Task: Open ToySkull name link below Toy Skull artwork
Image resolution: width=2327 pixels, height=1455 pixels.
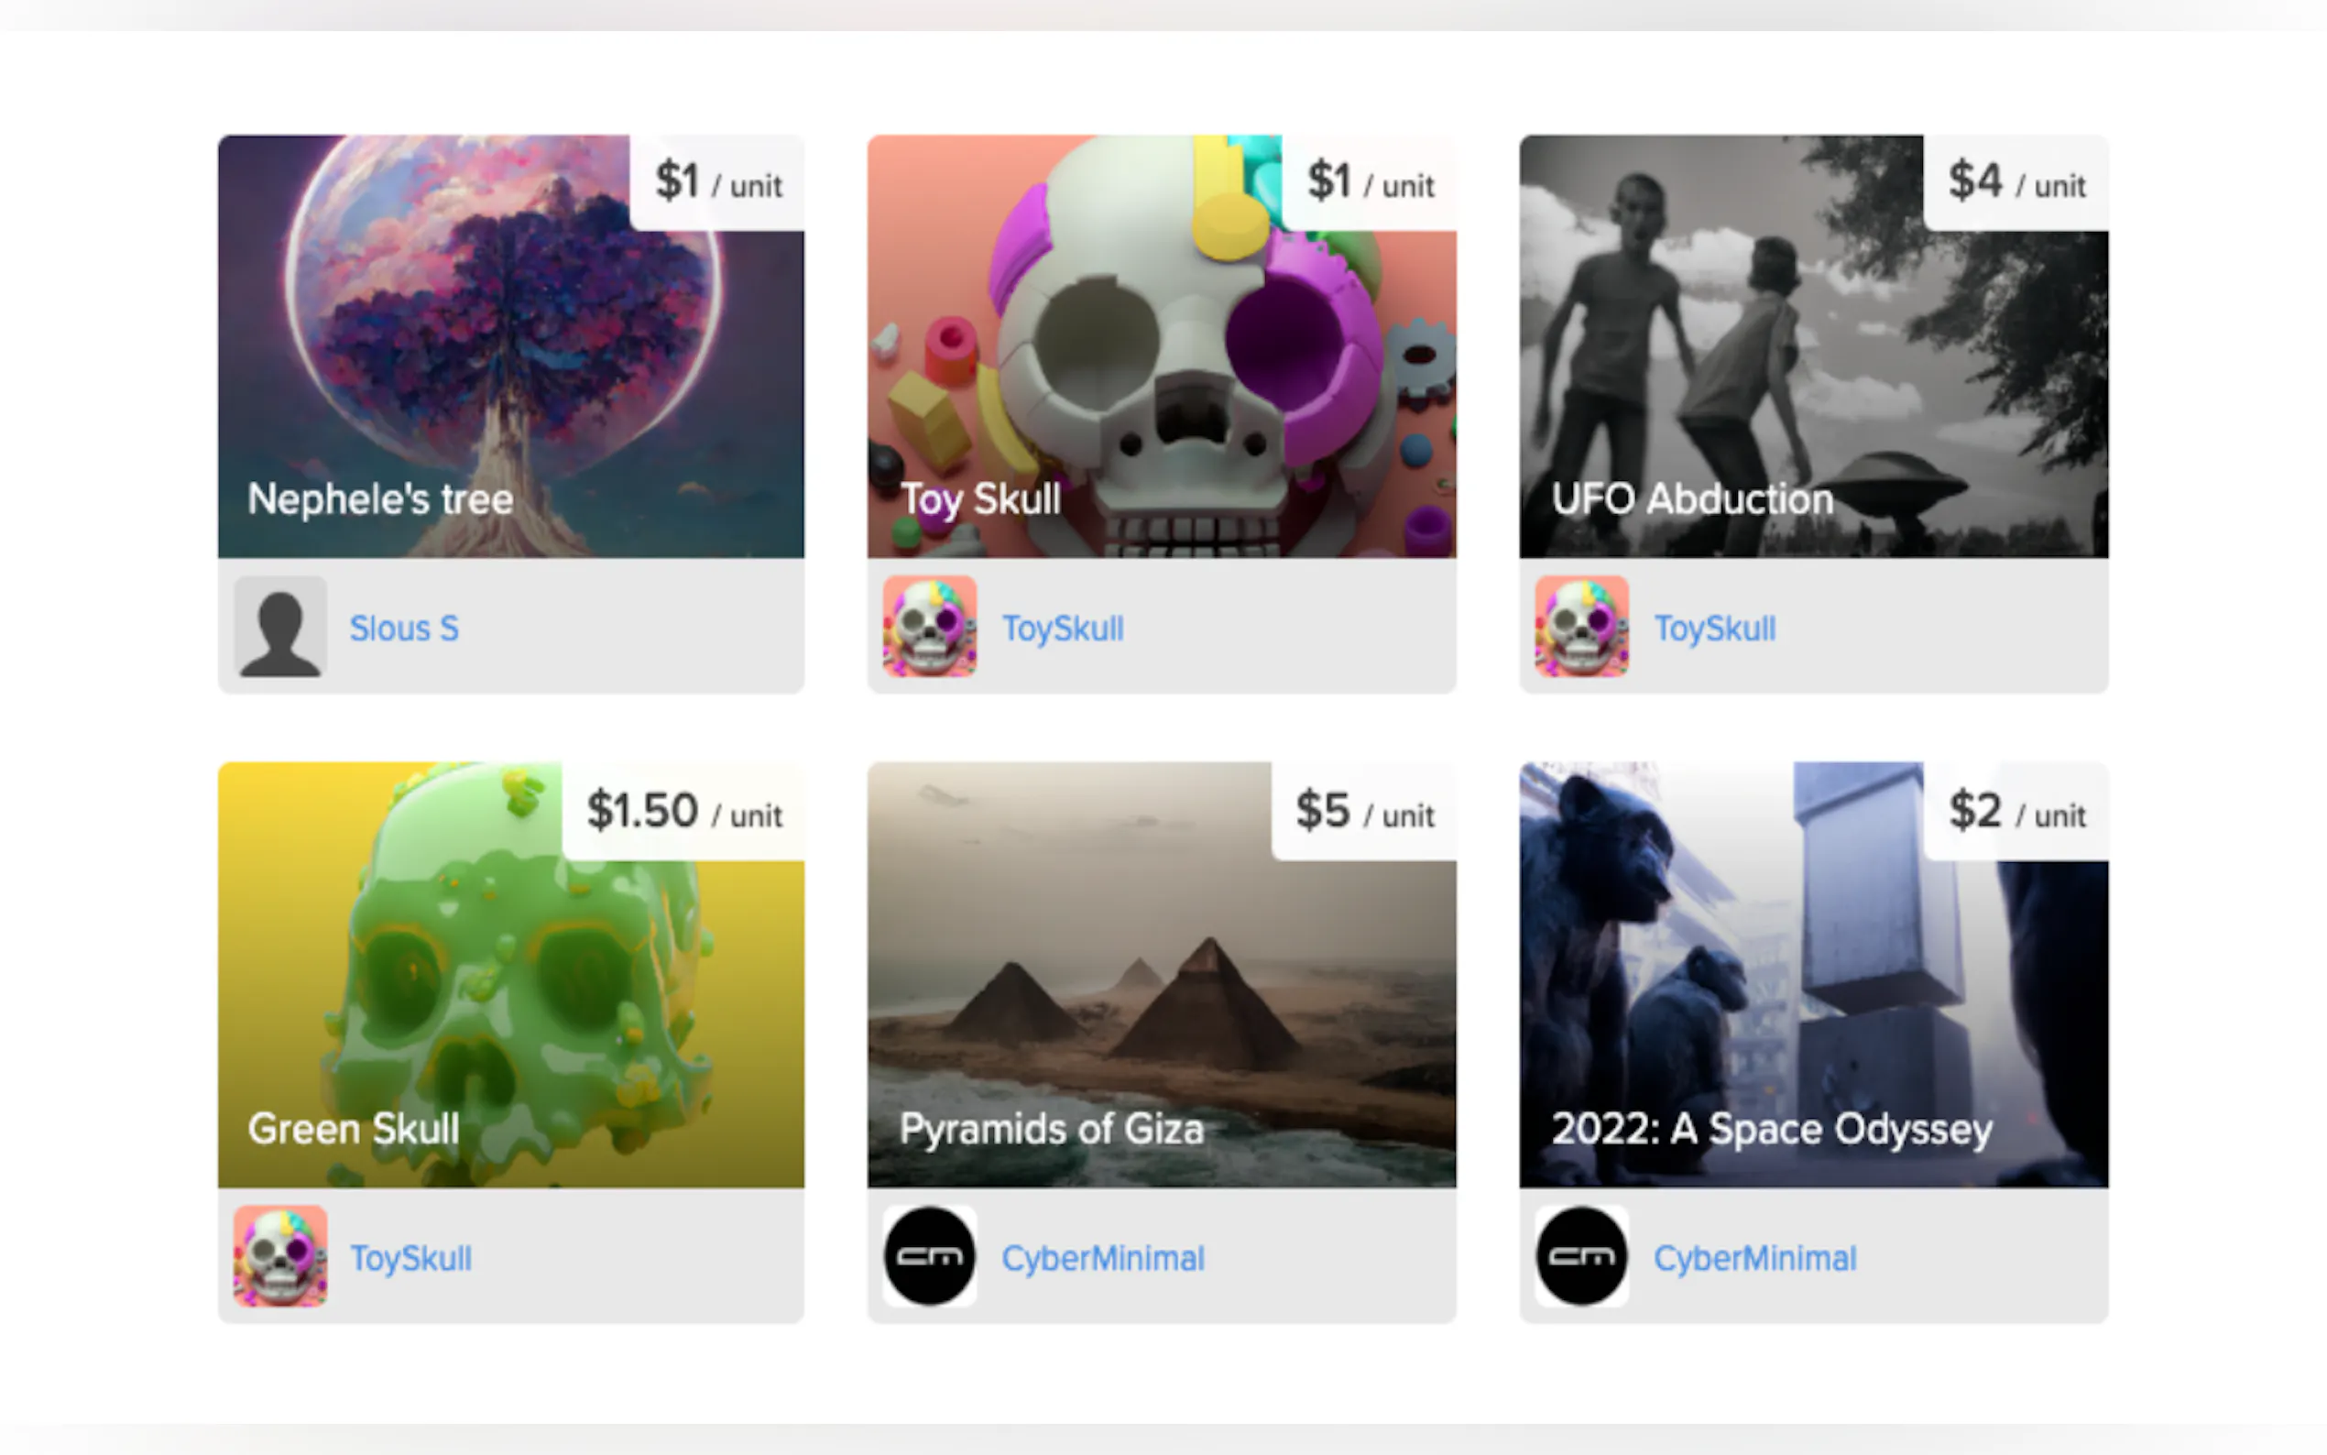Action: tap(1063, 629)
